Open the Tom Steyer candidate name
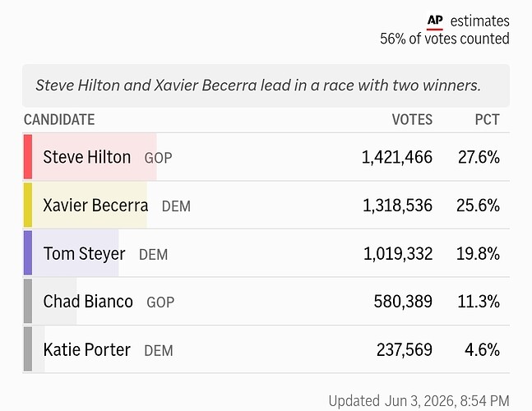The image size is (532, 411). [84, 254]
